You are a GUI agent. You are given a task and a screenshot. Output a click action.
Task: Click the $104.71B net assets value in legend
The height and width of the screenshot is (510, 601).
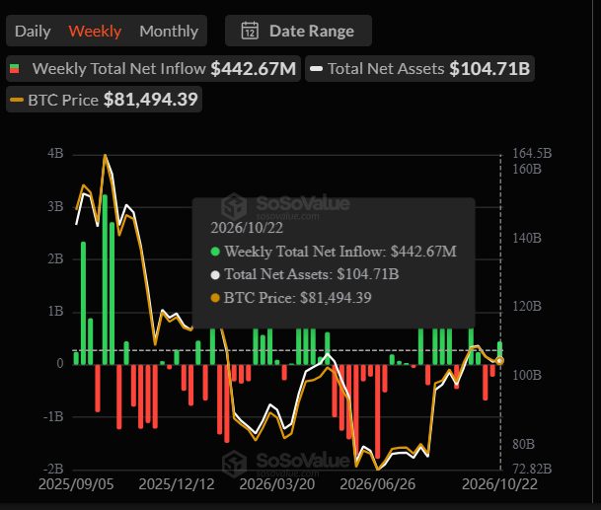click(489, 69)
